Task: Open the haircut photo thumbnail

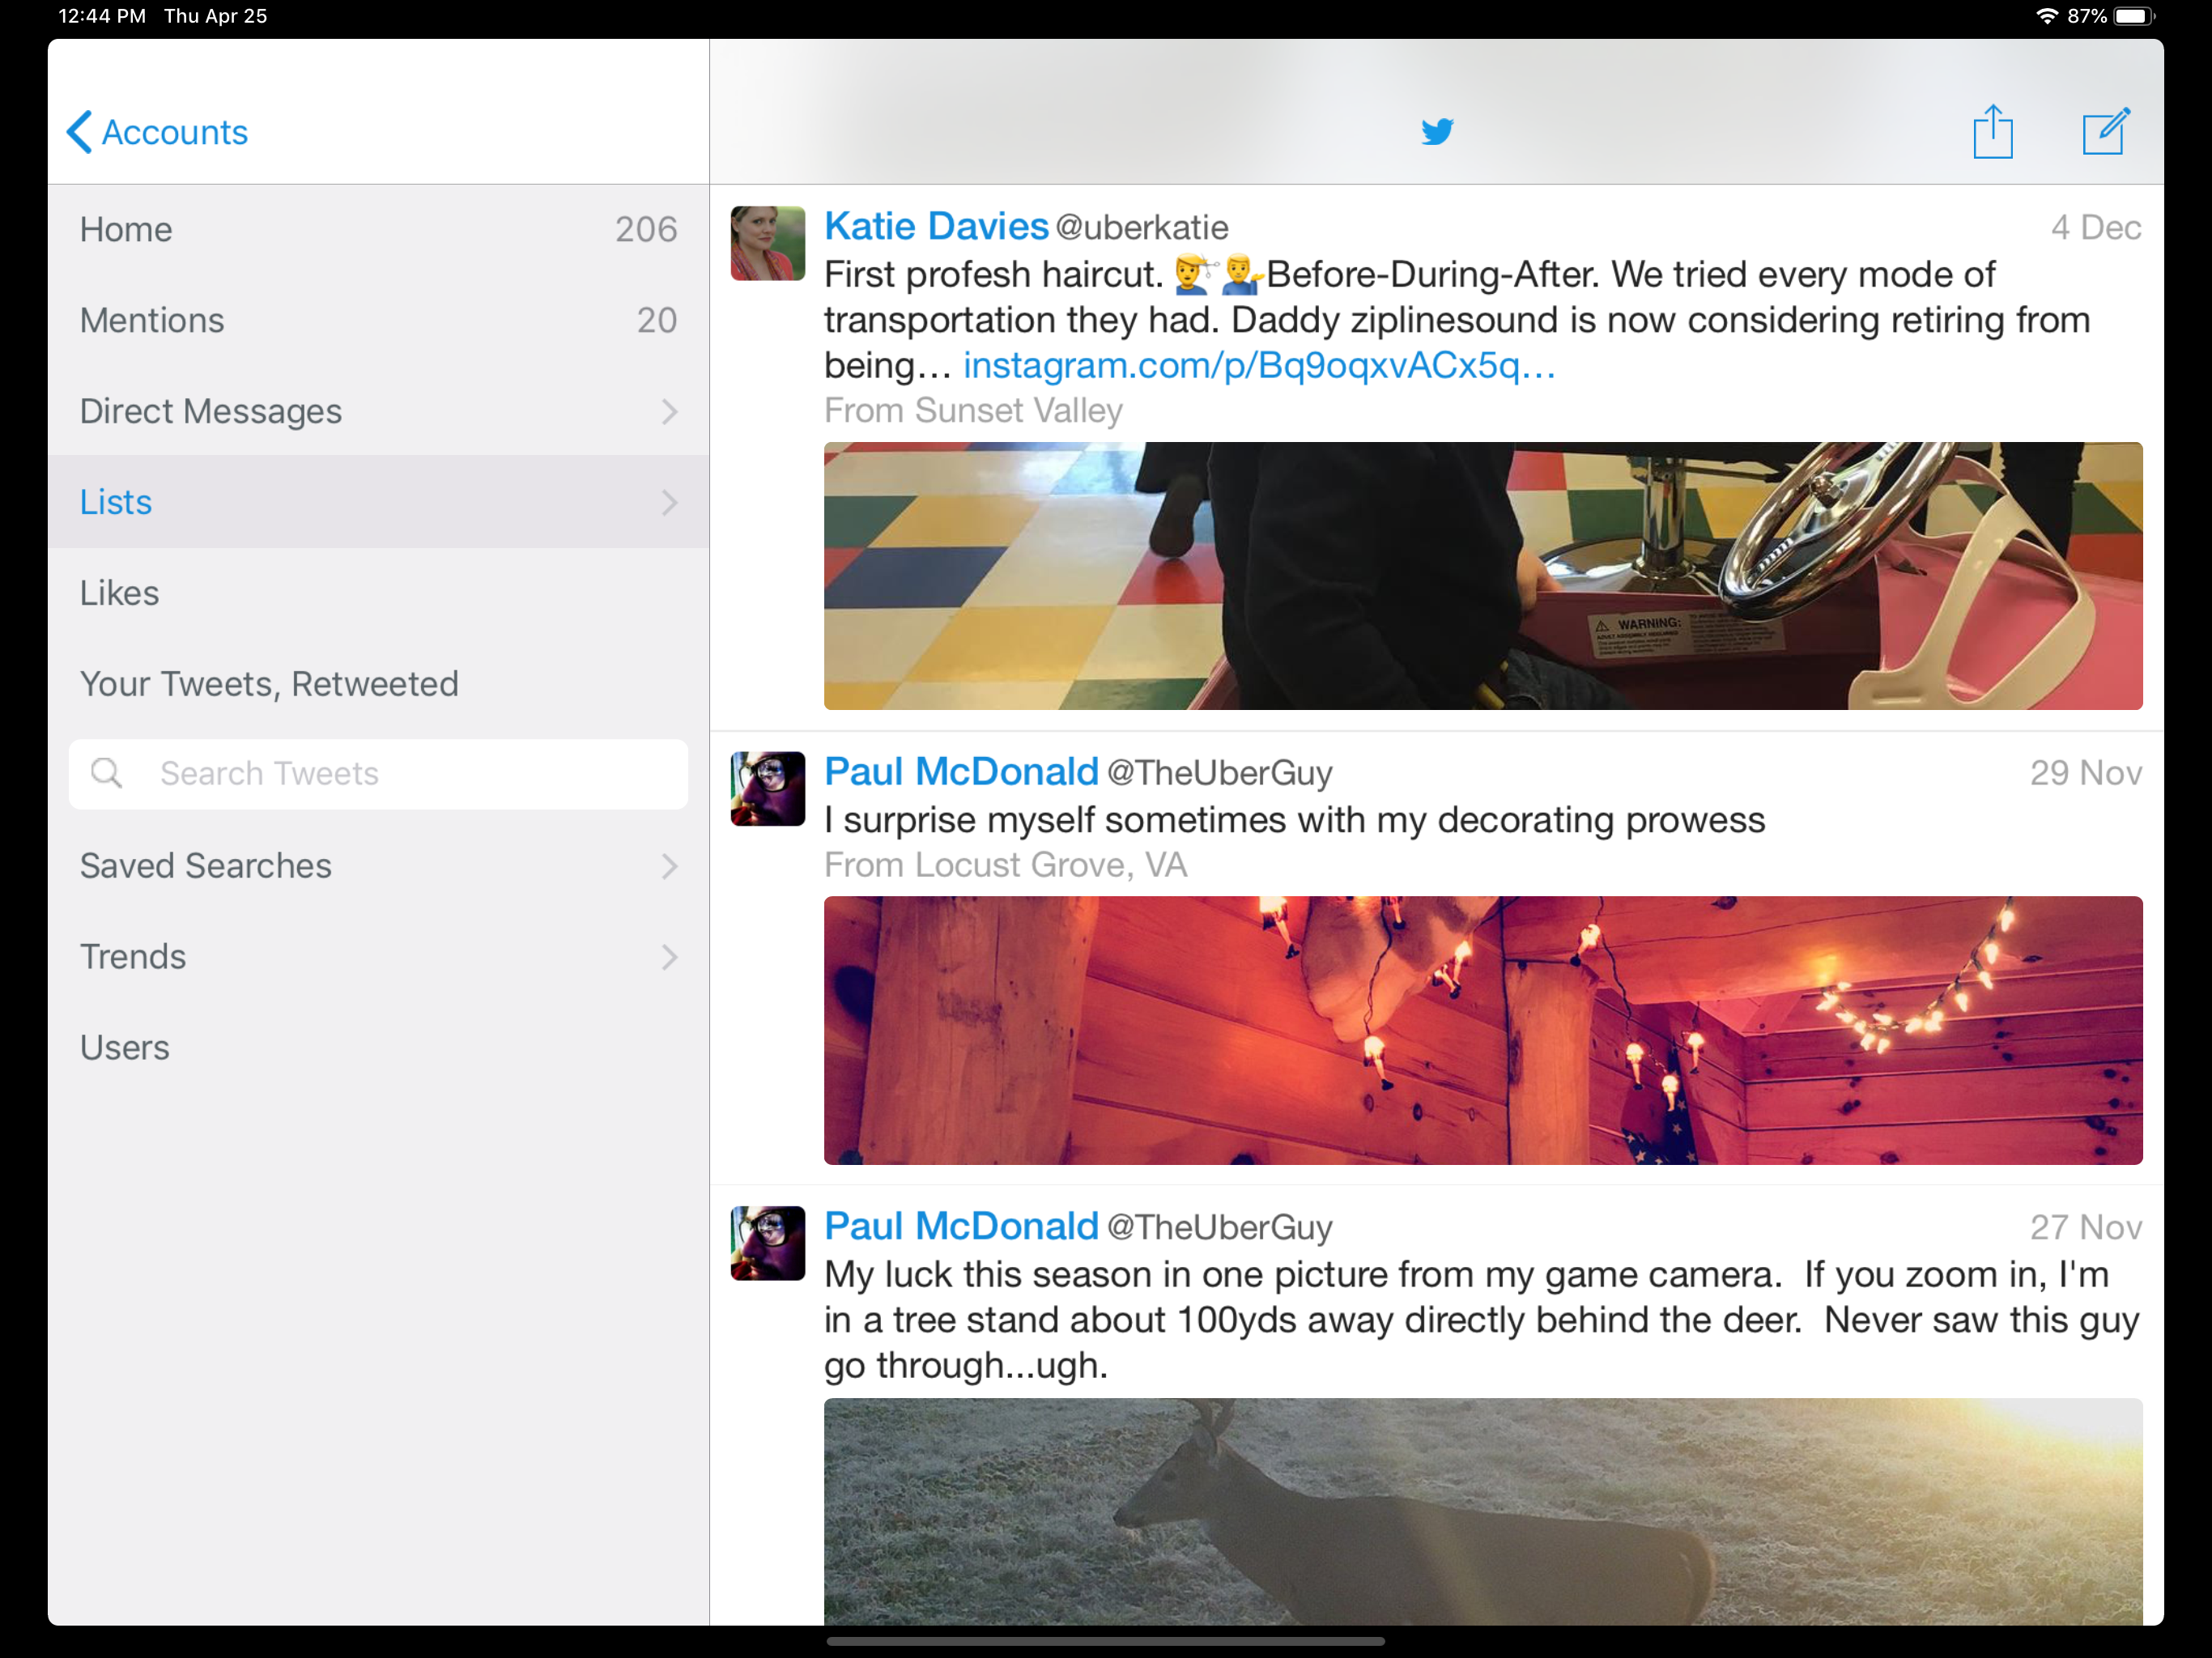Action: 1482,576
